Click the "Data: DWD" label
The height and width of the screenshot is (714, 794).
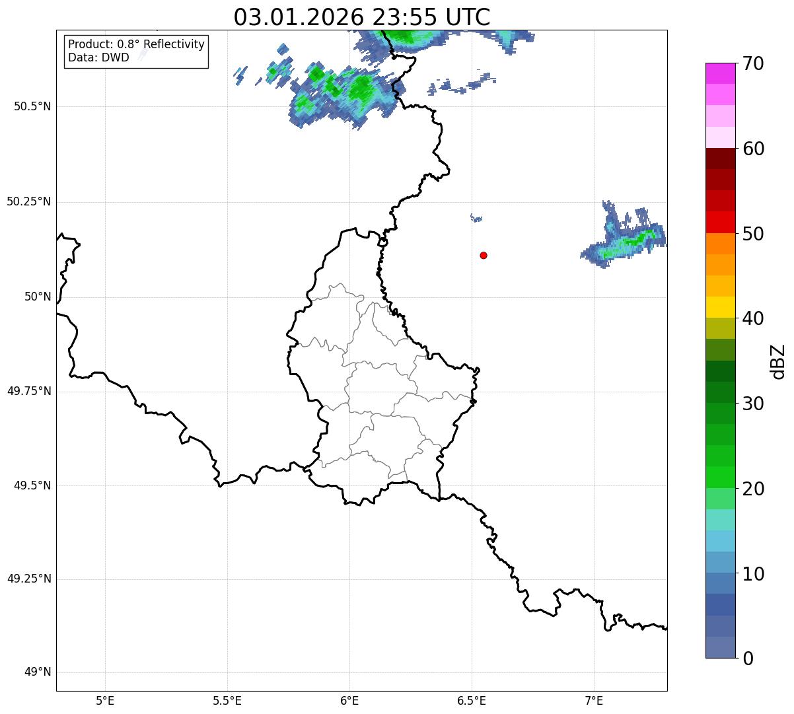(x=99, y=57)
